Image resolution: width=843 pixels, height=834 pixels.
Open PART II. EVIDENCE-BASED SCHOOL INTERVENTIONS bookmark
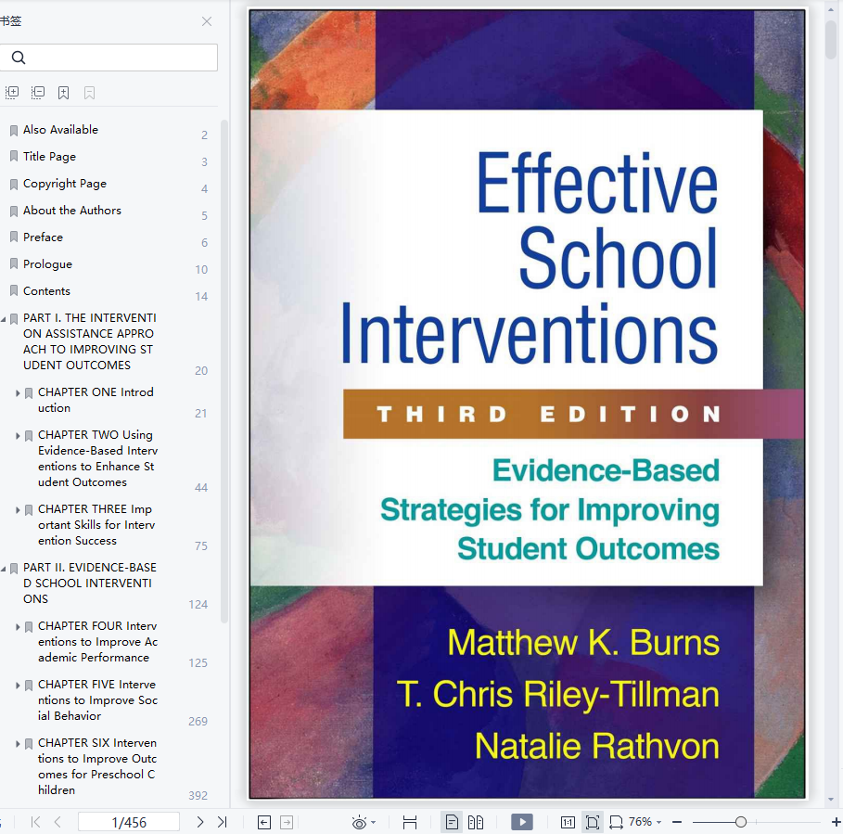tap(89, 583)
